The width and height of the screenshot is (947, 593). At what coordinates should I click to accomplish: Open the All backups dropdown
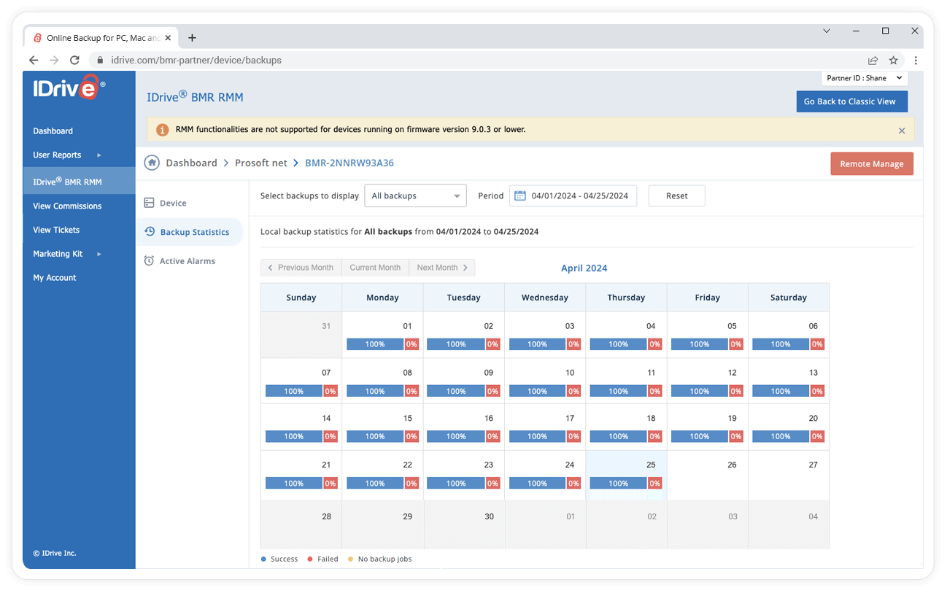pyautogui.click(x=415, y=195)
